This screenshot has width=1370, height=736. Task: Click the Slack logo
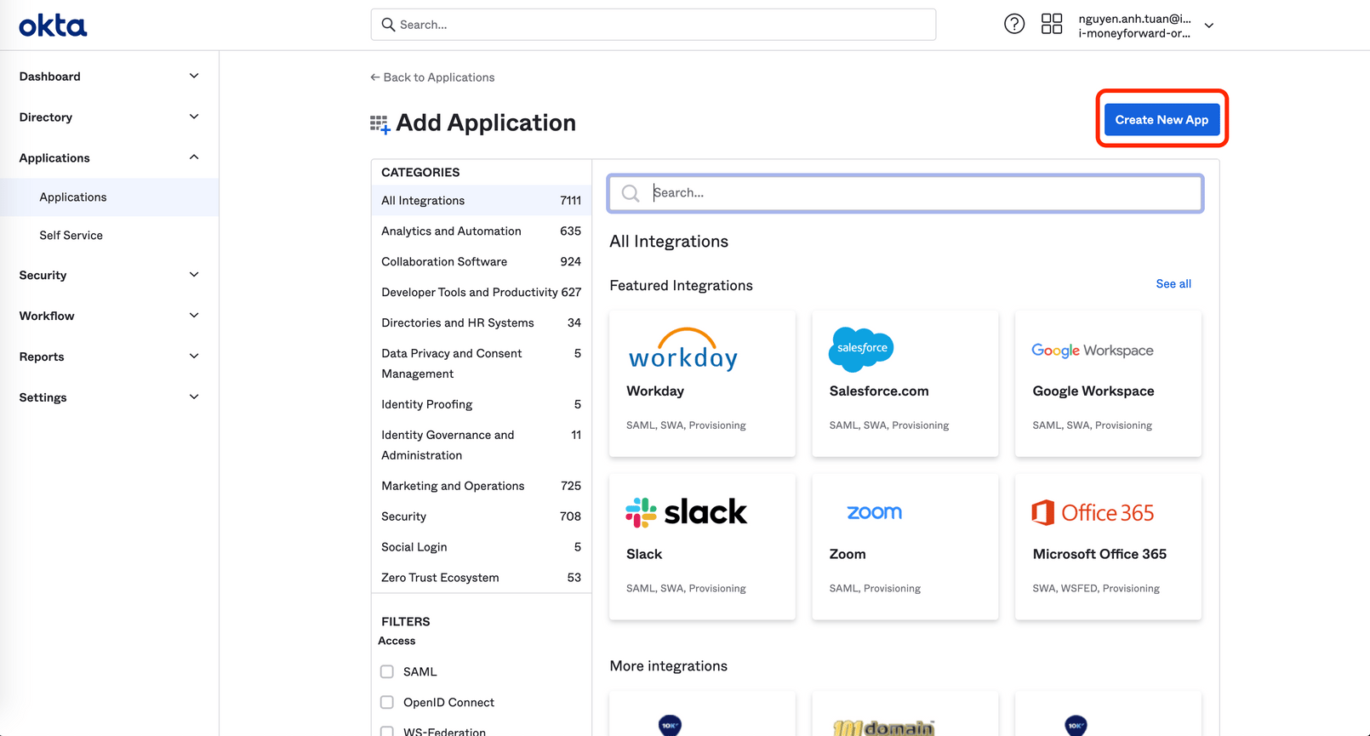click(687, 512)
